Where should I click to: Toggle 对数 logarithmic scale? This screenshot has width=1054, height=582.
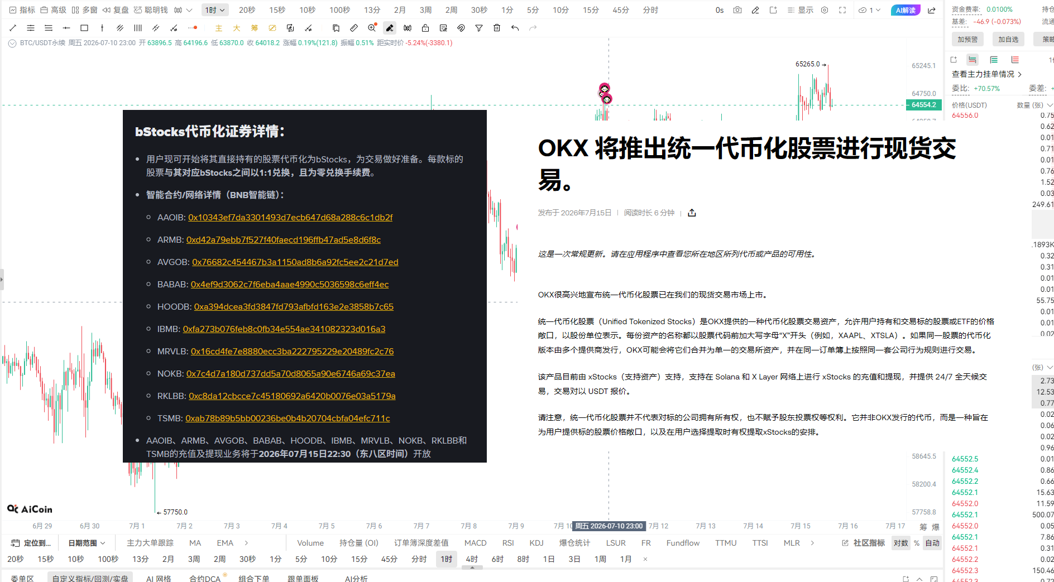pos(900,543)
